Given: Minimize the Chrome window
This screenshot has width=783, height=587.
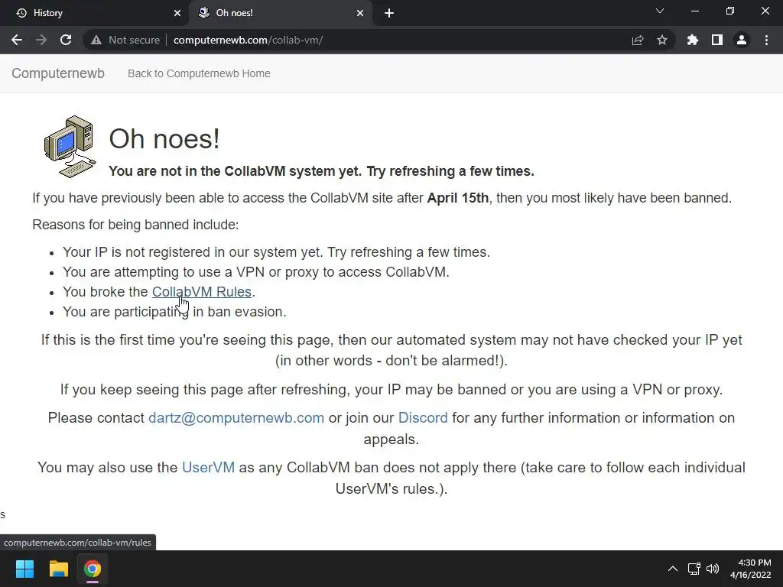Looking at the screenshot, I should 694,11.
